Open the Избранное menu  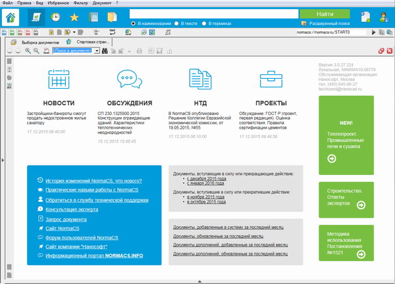tap(55, 3)
